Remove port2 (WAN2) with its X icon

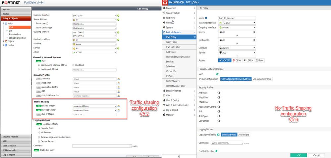(115, 36)
